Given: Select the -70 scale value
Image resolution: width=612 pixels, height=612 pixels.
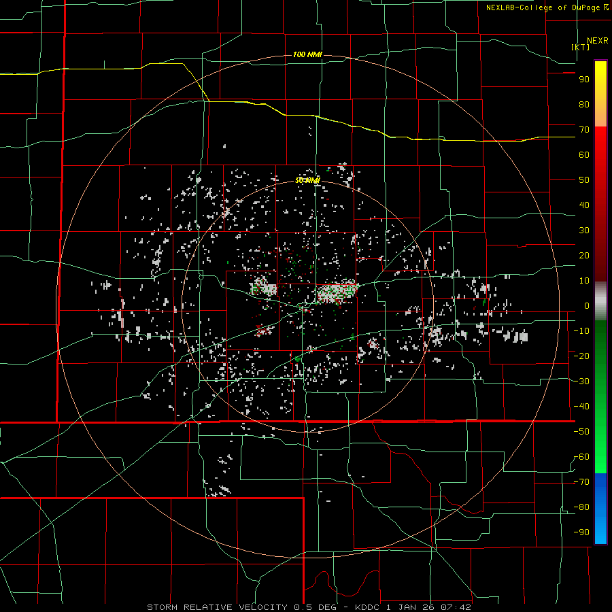Looking at the screenshot, I should [581, 482].
